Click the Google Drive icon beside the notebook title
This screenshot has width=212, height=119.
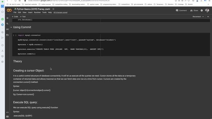click(15, 9)
